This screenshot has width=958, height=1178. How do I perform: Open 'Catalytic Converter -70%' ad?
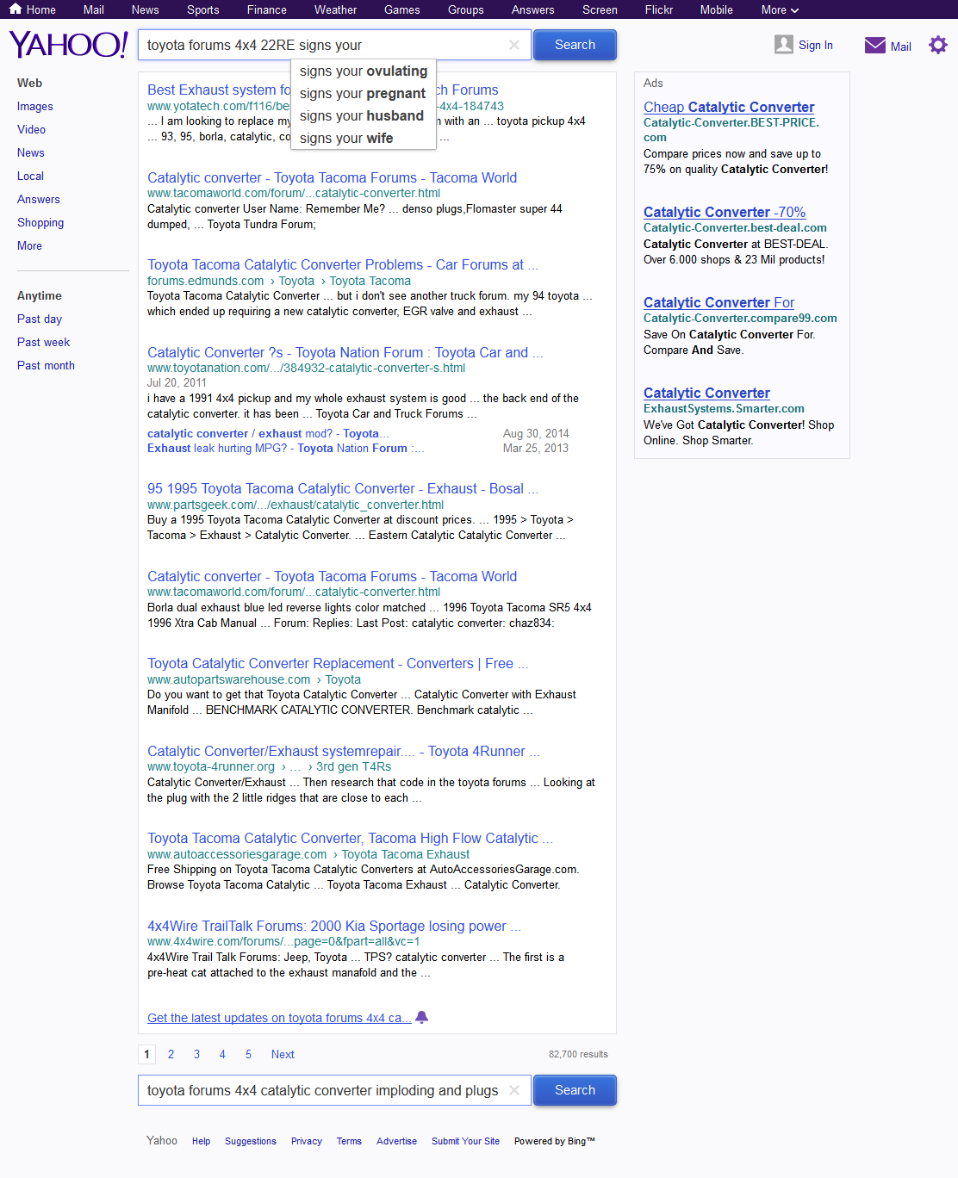(725, 212)
